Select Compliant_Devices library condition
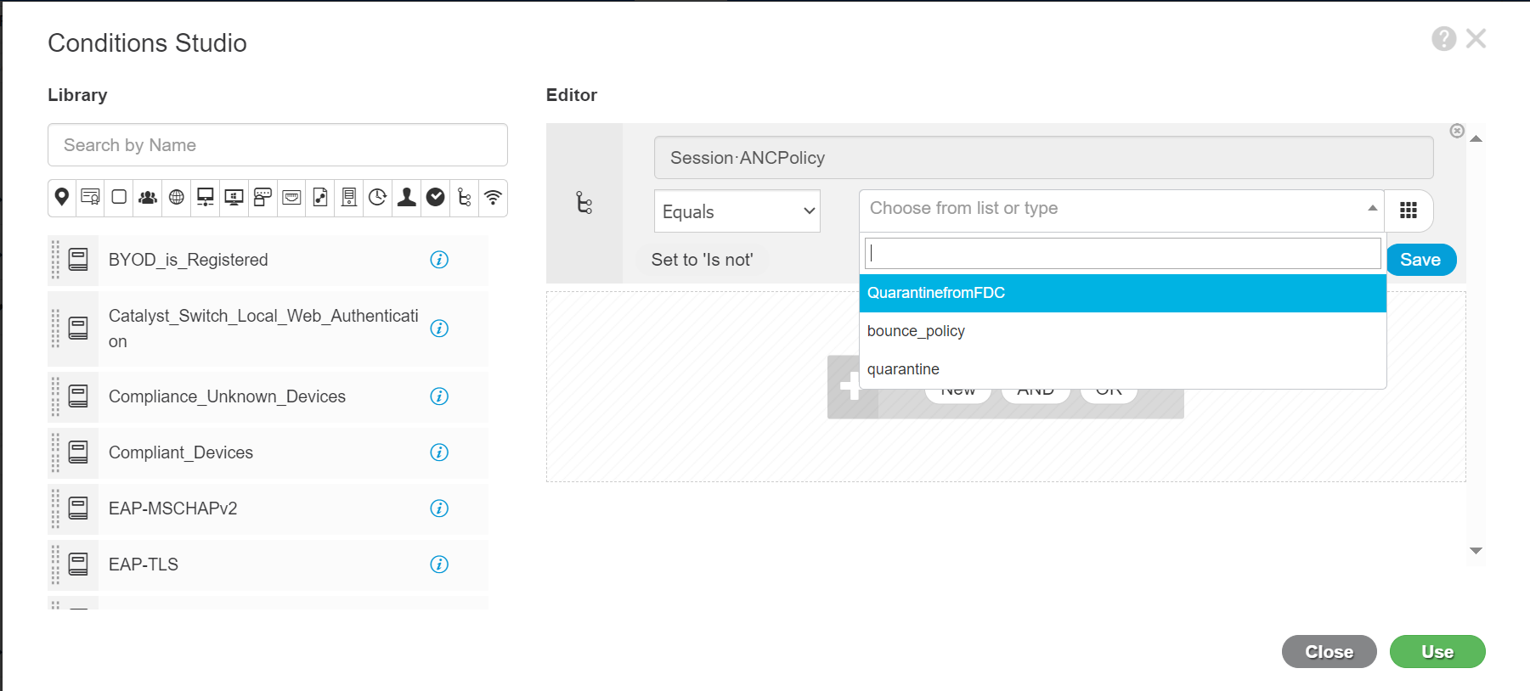 (181, 452)
